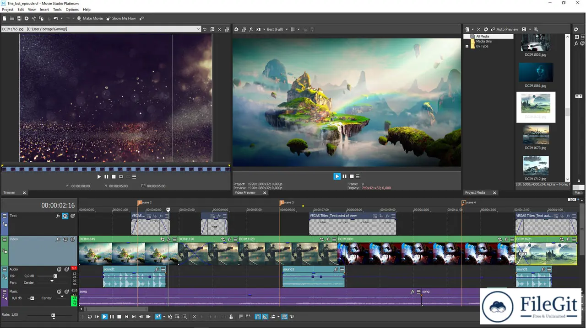Toggle Solo on the Audio track
Screen dimensions: 586x329
coord(66,269)
